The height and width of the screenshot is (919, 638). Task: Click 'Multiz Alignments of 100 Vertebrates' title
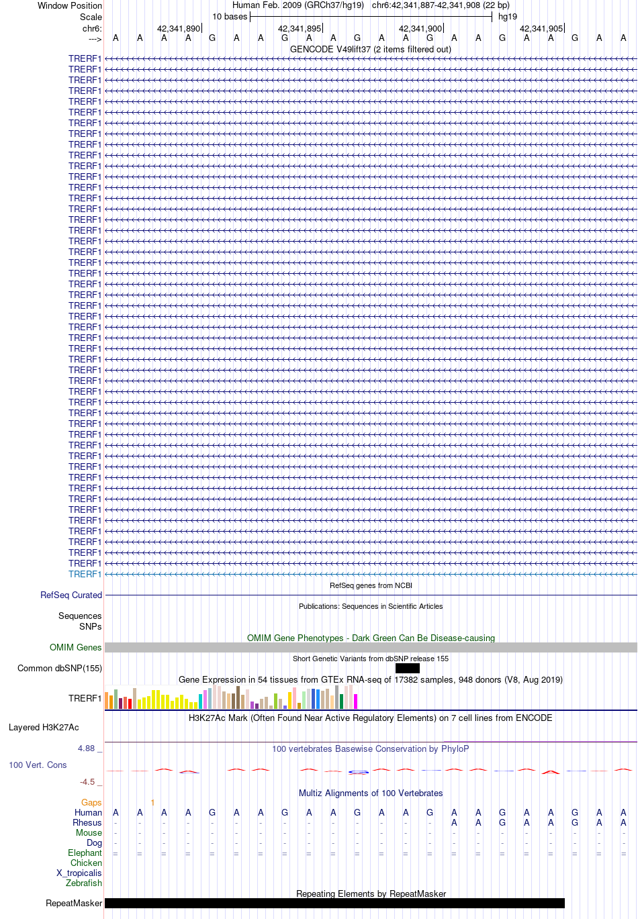[x=371, y=793]
